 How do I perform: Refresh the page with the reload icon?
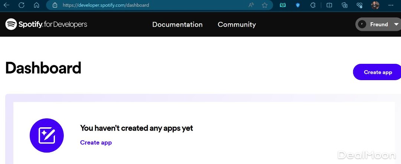point(22,5)
